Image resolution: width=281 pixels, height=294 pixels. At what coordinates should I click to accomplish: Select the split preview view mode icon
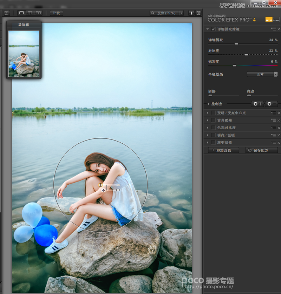coord(30,13)
